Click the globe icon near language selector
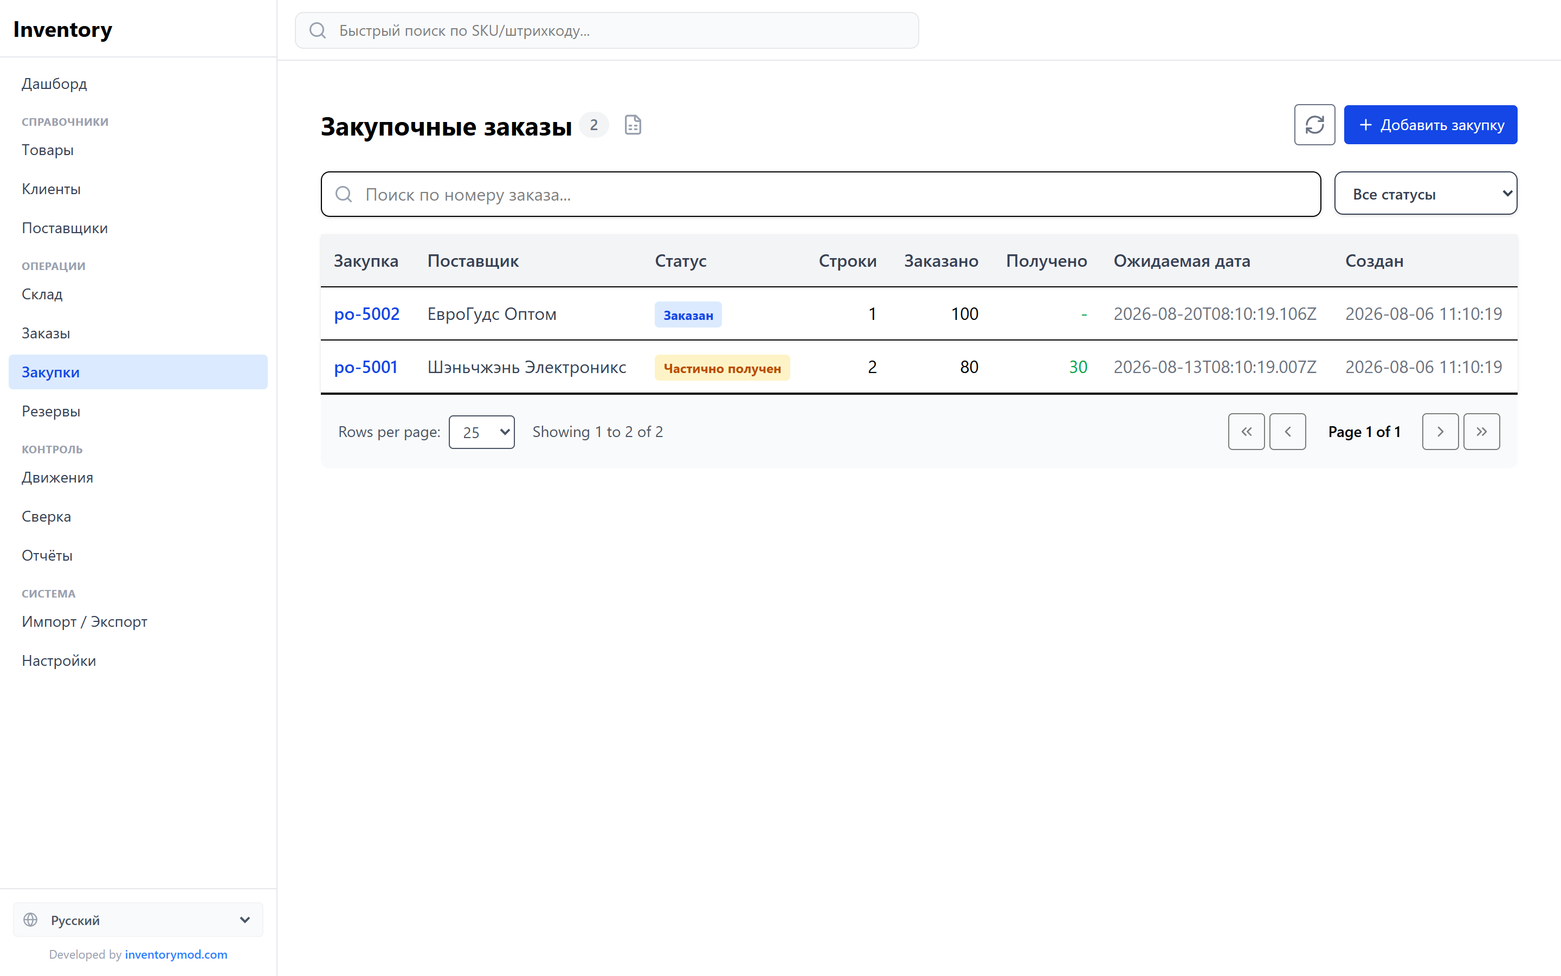This screenshot has height=976, width=1561. tap(30, 919)
